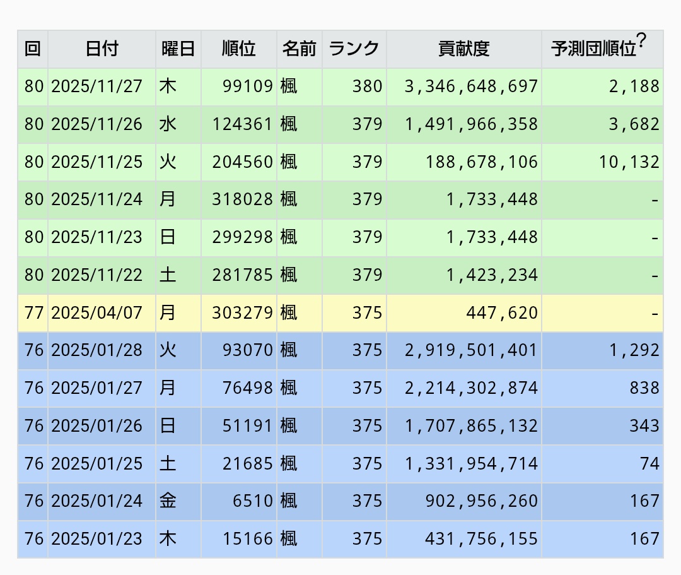This screenshot has width=681, height=575.
Task: Click the rank position 303279
Action: coord(242,312)
